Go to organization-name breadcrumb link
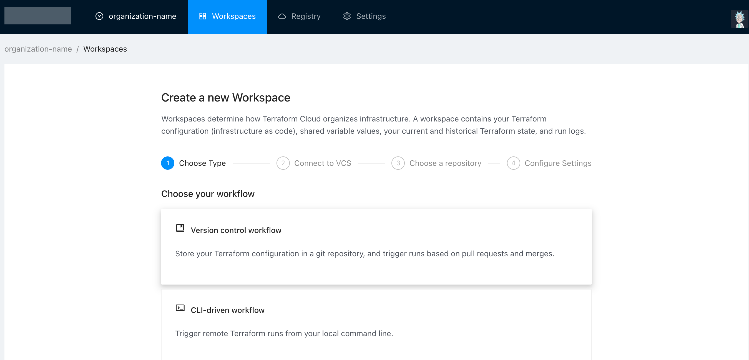749x360 pixels. pos(38,49)
